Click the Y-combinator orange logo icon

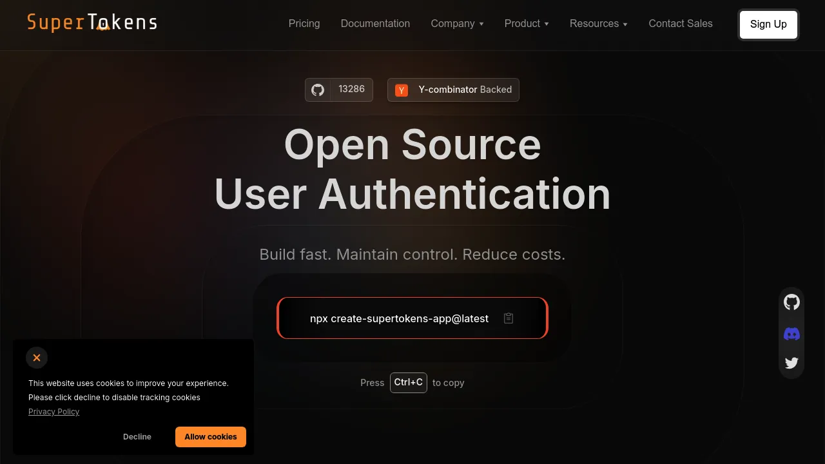pos(402,90)
